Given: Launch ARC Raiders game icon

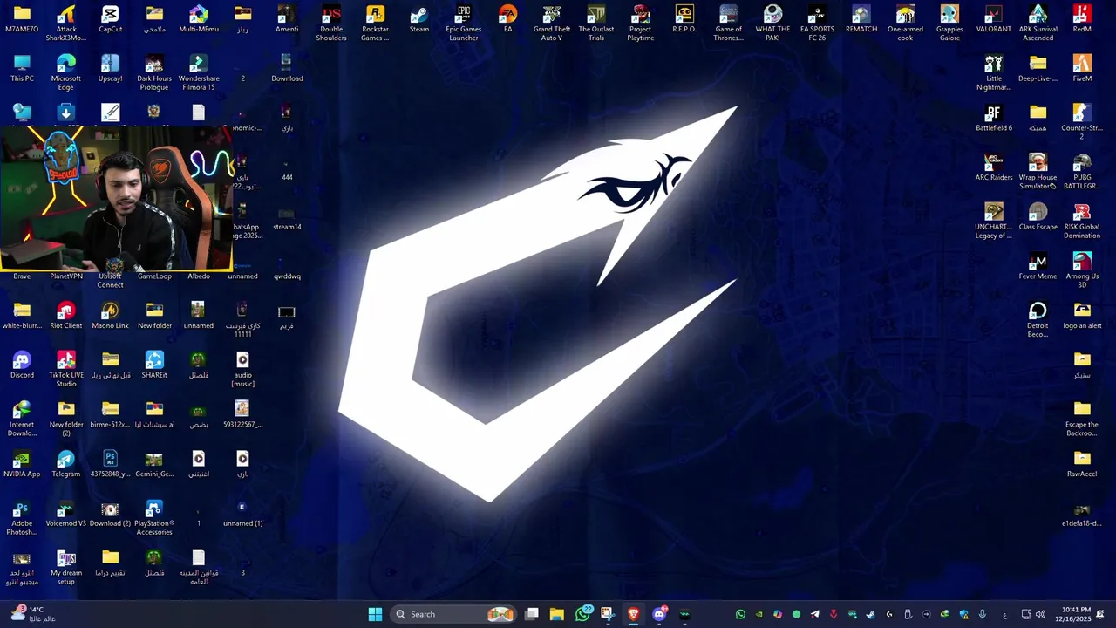Looking at the screenshot, I should pyautogui.click(x=994, y=167).
